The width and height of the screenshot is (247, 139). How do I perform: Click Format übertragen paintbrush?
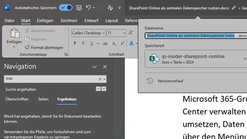[44, 48]
